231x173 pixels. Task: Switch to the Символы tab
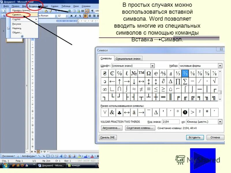106,59
